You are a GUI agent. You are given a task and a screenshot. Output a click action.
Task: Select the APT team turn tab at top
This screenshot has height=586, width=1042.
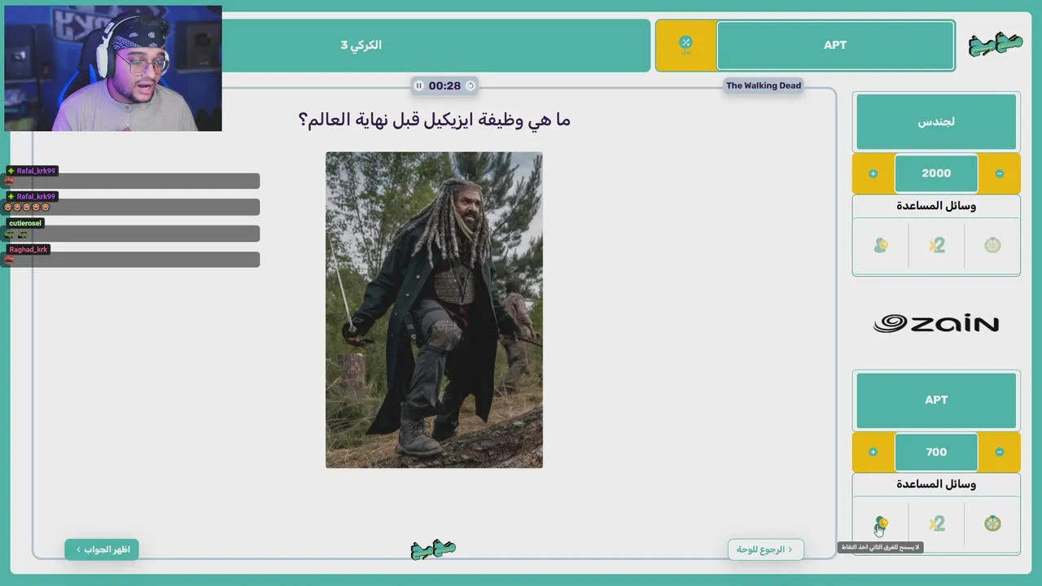(x=835, y=46)
